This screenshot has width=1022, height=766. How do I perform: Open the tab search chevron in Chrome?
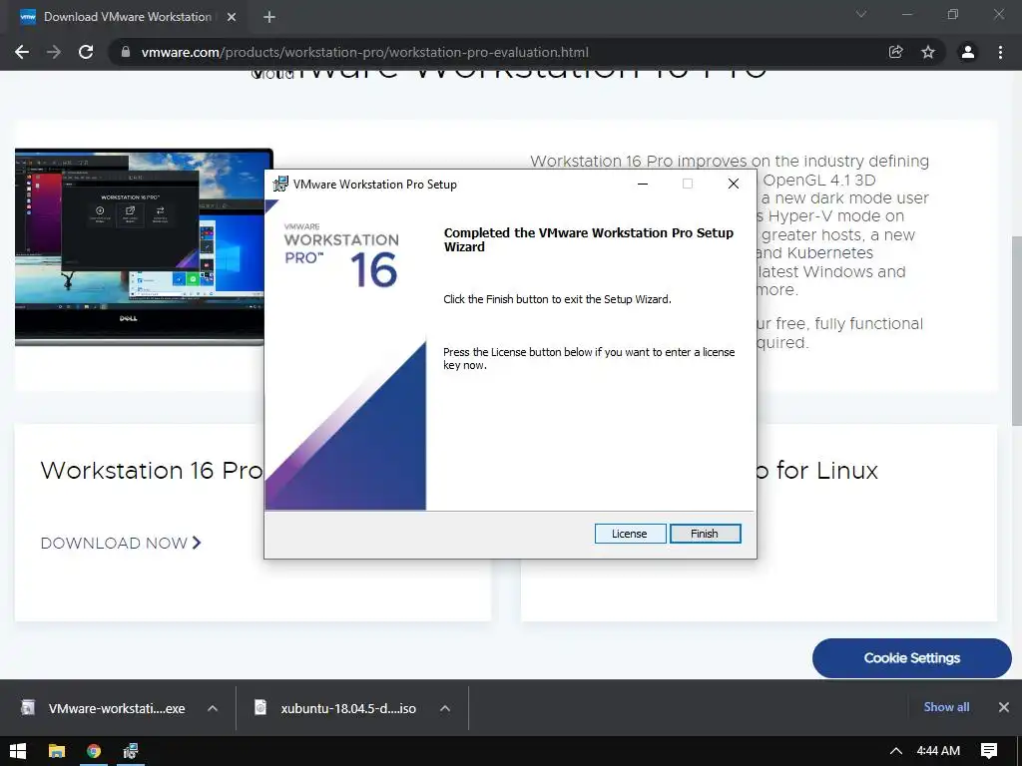point(861,14)
